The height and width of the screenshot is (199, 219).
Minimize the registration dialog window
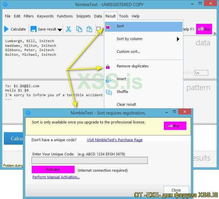pyautogui.click(x=167, y=112)
